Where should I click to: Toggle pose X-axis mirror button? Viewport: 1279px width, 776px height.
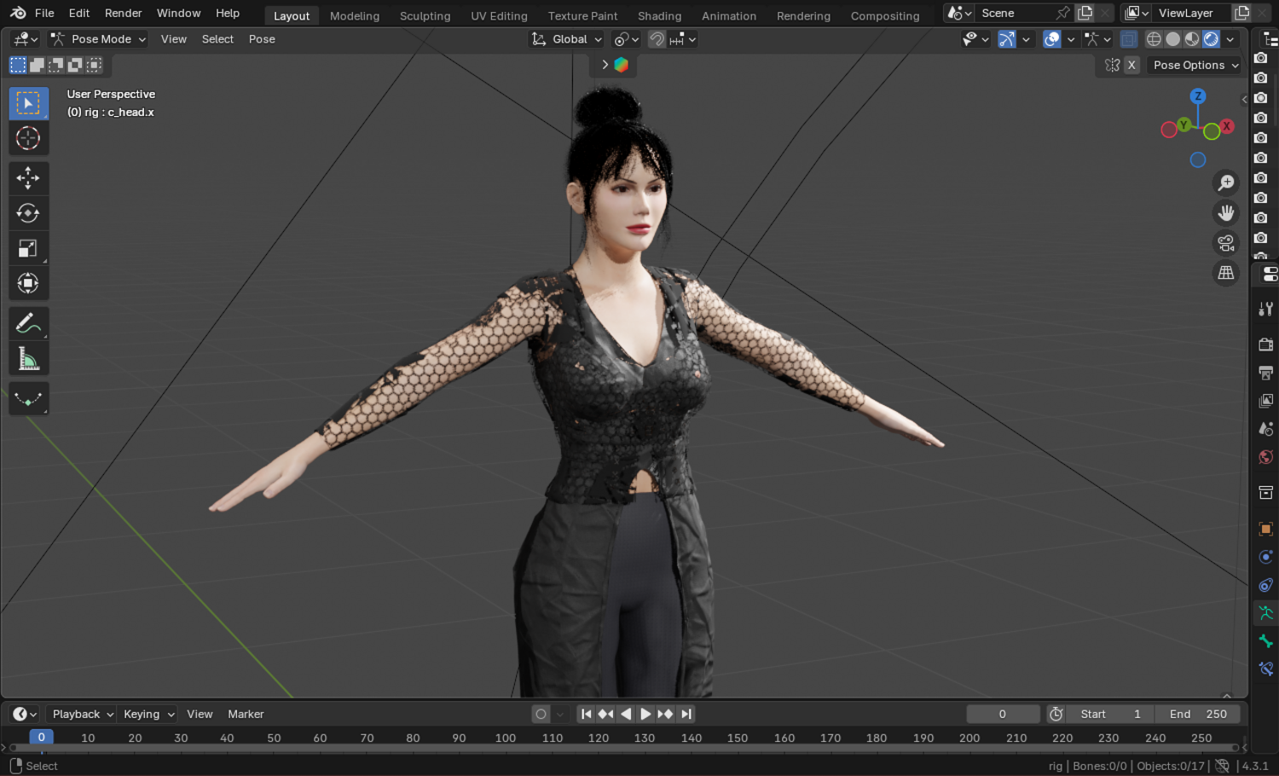1131,65
